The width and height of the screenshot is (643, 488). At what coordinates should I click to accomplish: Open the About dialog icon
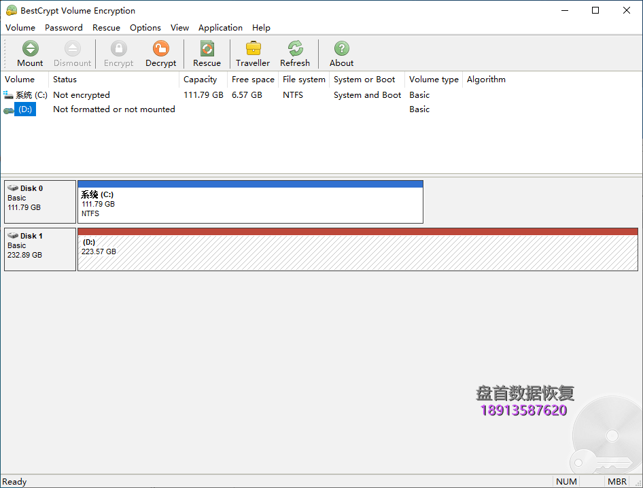(342, 48)
